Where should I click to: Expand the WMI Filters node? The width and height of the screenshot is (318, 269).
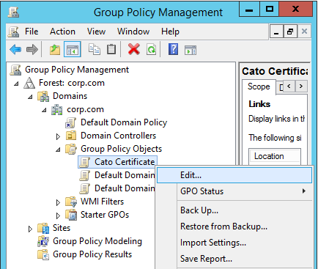[x=58, y=202]
